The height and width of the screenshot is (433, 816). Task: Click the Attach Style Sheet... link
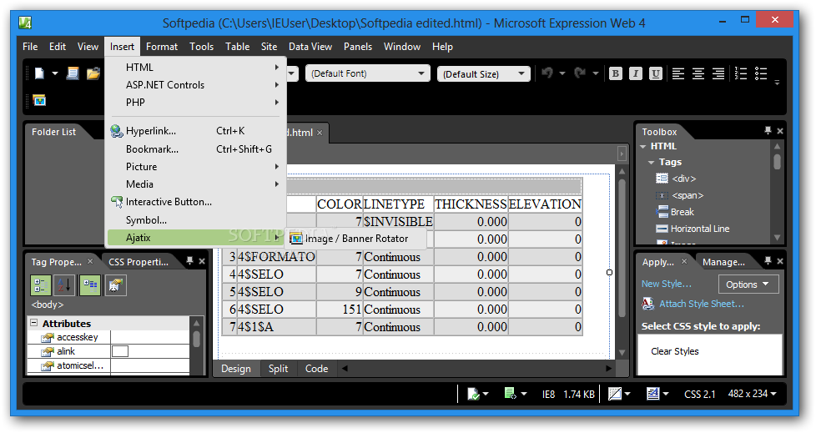point(702,304)
